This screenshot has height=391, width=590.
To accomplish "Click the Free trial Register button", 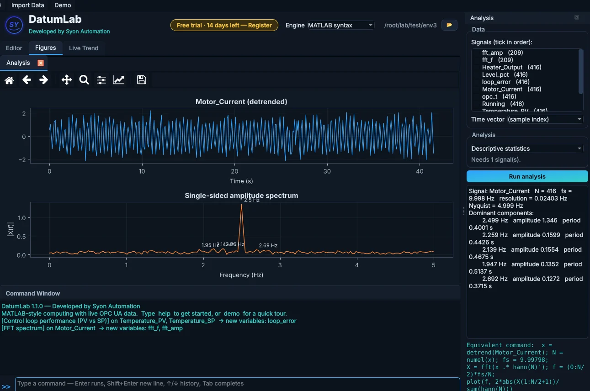I will [x=224, y=25].
